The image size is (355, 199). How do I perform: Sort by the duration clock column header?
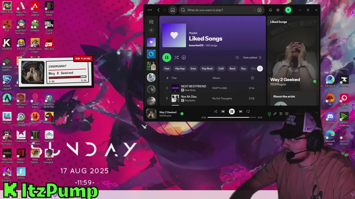[252, 78]
